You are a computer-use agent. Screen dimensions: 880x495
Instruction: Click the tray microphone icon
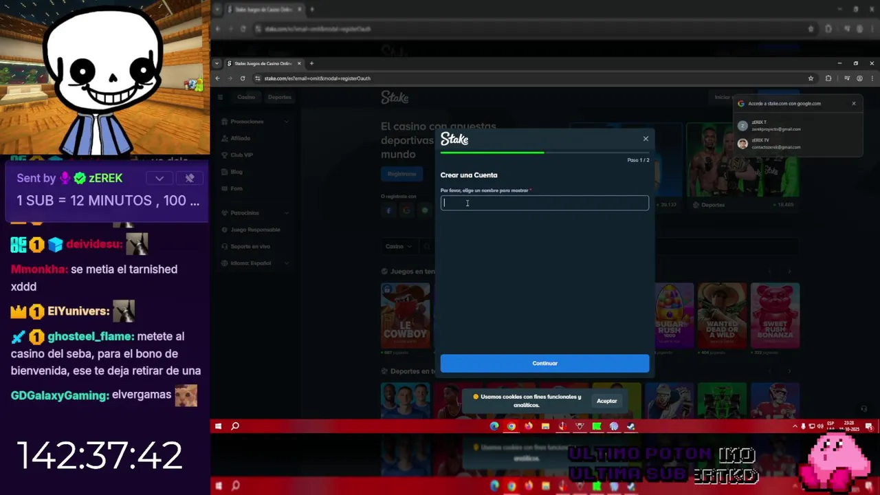point(803,426)
